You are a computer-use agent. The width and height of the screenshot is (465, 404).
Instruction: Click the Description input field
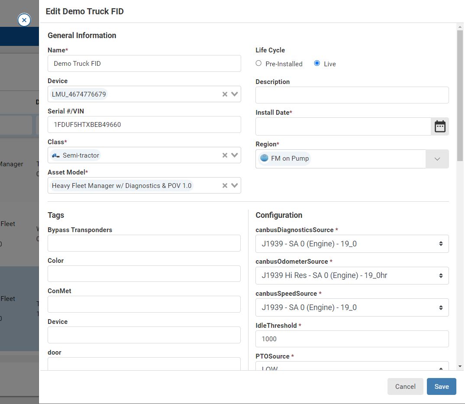click(352, 95)
